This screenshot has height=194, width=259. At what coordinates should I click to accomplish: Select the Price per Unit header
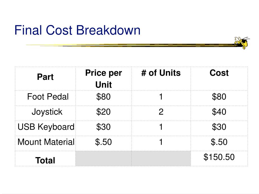103,79
